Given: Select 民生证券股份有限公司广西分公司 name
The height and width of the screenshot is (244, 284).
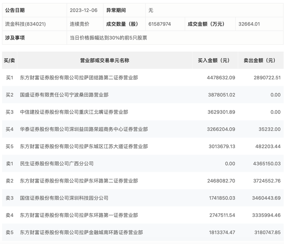Looking at the screenshot, I should tap(57, 164).
